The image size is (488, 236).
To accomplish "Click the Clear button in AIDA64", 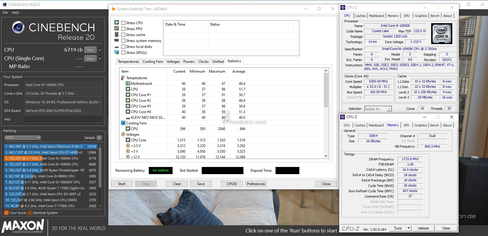I will pos(177,184).
